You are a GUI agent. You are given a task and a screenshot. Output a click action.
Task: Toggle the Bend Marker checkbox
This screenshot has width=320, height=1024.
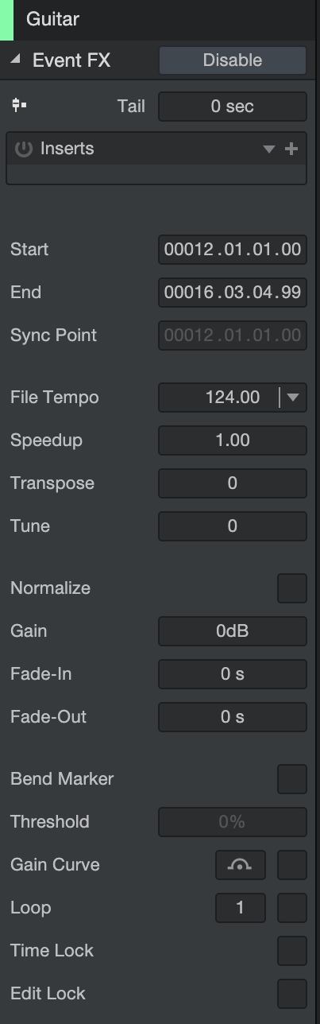pos(291,779)
